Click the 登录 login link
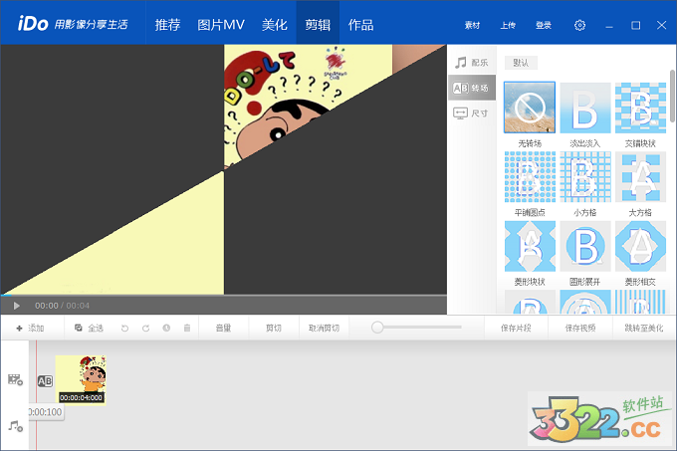 [544, 26]
